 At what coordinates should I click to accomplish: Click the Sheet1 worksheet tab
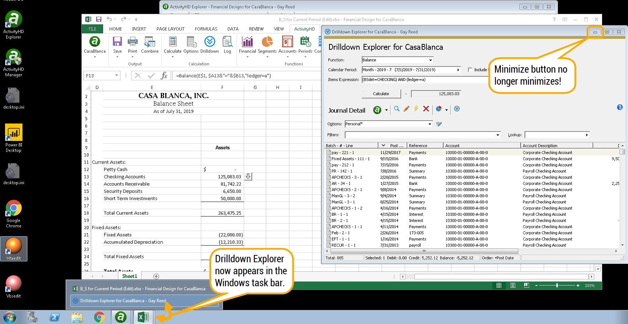[x=130, y=276]
